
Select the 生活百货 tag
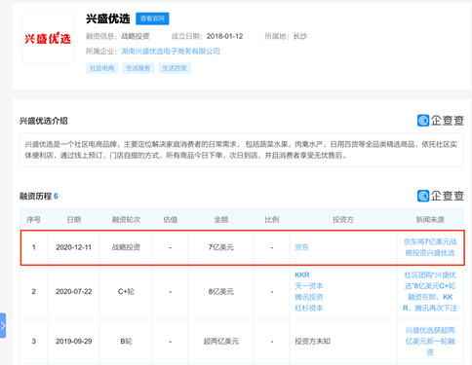(175, 68)
